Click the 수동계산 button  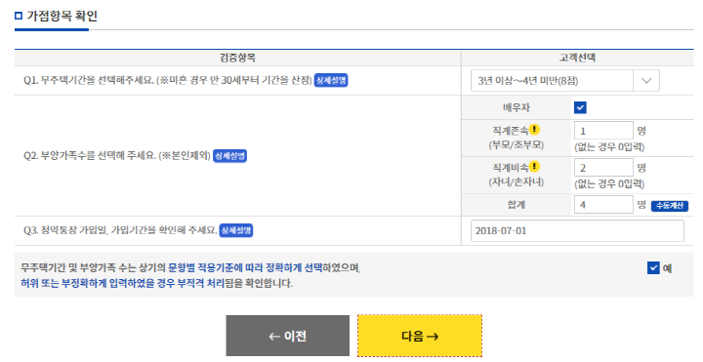pos(670,205)
